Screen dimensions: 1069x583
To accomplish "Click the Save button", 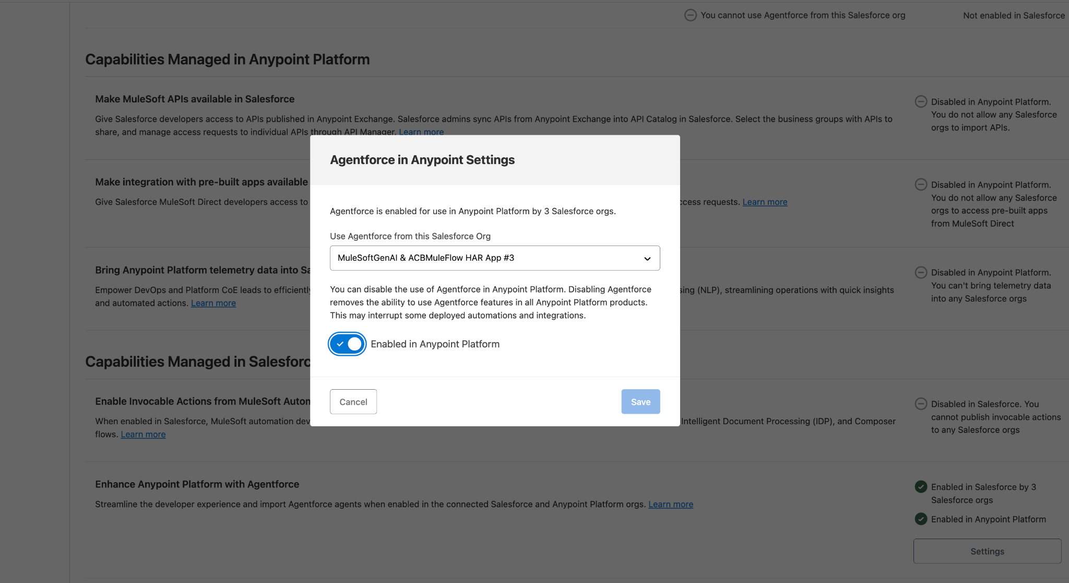I will pyautogui.click(x=640, y=402).
